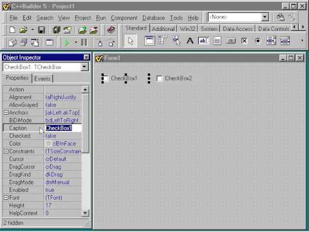Image resolution: width=309 pixels, height=232 pixels.
Task: Select the PopupMenu component icon
Action: [176, 41]
